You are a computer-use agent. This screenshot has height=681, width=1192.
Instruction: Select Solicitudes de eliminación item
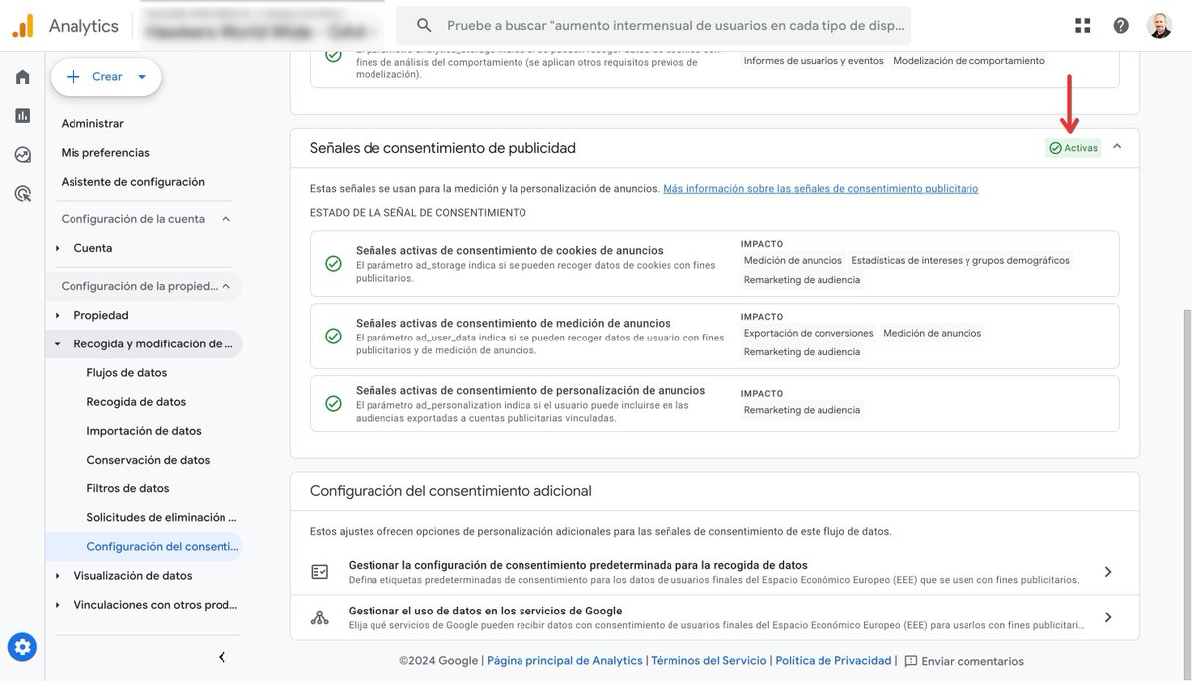click(162, 517)
